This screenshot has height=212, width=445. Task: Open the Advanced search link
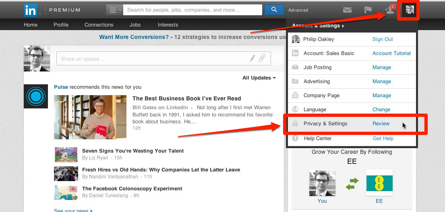click(x=298, y=10)
